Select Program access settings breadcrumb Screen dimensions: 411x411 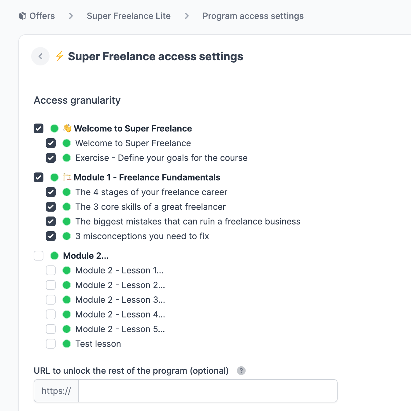coord(253,16)
